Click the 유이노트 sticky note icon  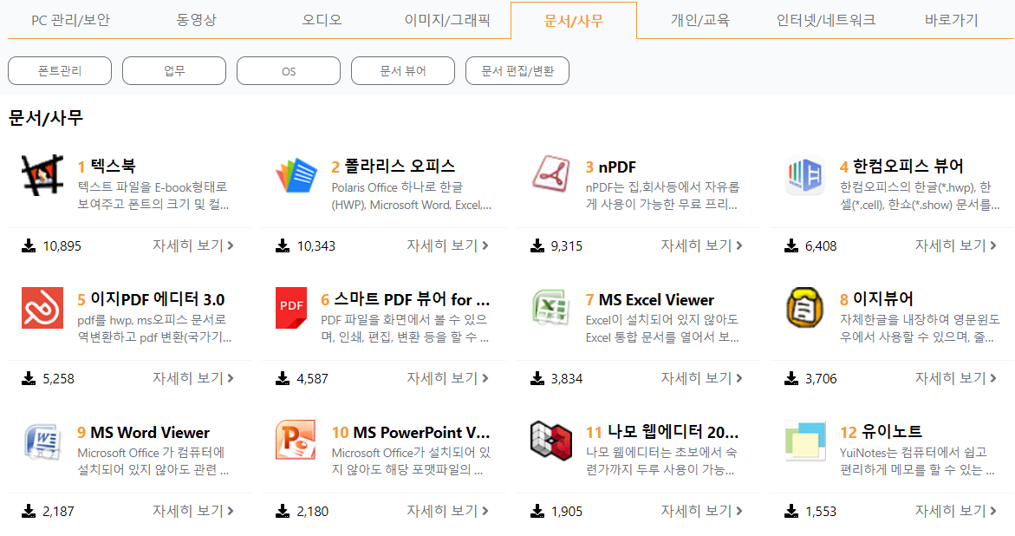point(805,441)
